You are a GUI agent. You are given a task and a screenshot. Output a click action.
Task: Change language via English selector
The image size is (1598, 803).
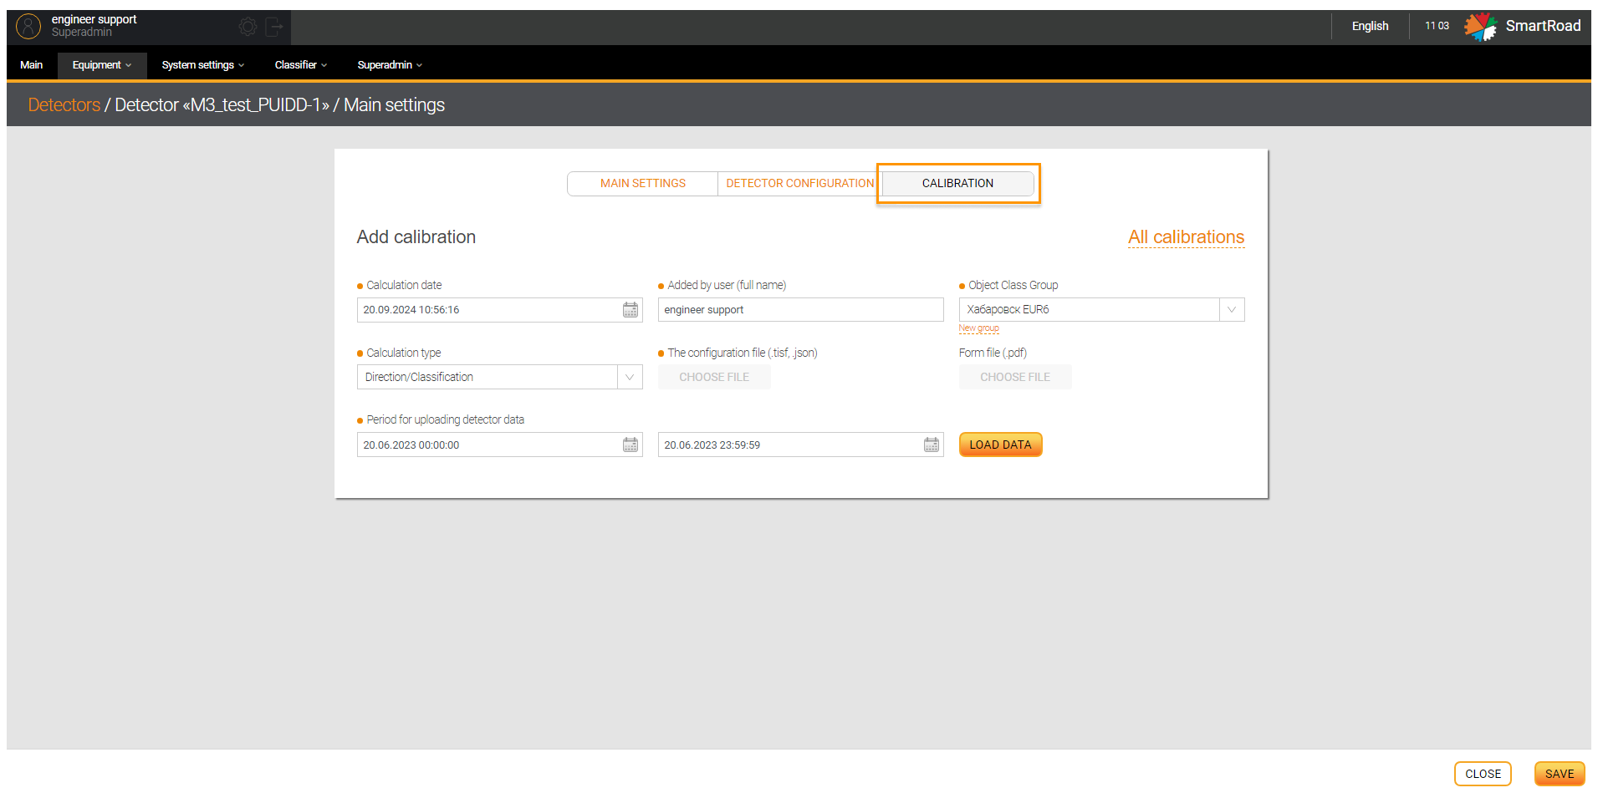pyautogui.click(x=1370, y=26)
